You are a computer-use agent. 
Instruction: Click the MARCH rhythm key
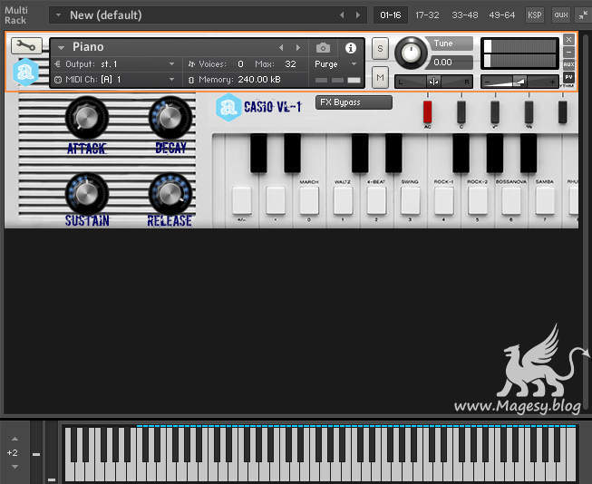(x=309, y=200)
